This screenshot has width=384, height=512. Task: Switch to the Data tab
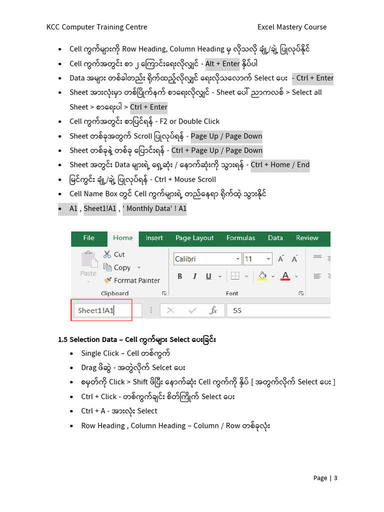click(275, 238)
